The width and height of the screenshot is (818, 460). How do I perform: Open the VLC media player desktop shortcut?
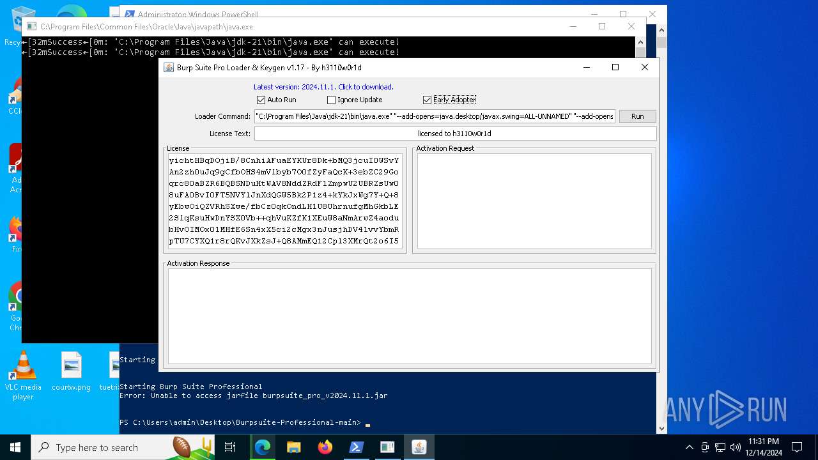point(23,376)
